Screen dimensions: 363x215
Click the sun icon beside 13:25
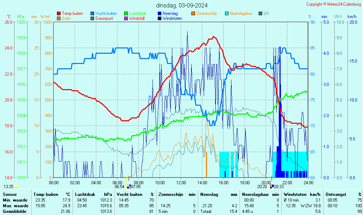tap(16, 186)
